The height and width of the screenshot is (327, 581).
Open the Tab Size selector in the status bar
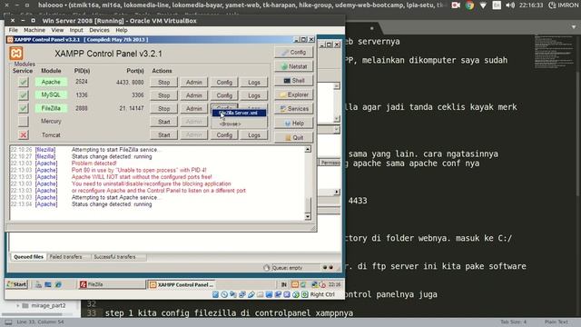click(514, 322)
